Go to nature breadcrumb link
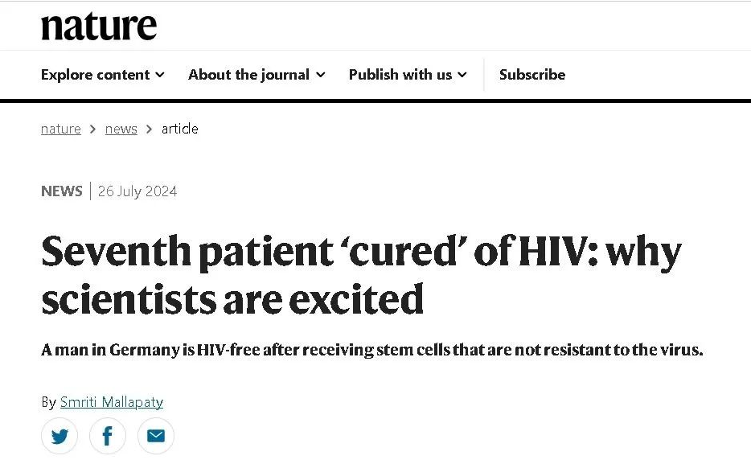Screen dimensions: 751x460 tap(61, 129)
